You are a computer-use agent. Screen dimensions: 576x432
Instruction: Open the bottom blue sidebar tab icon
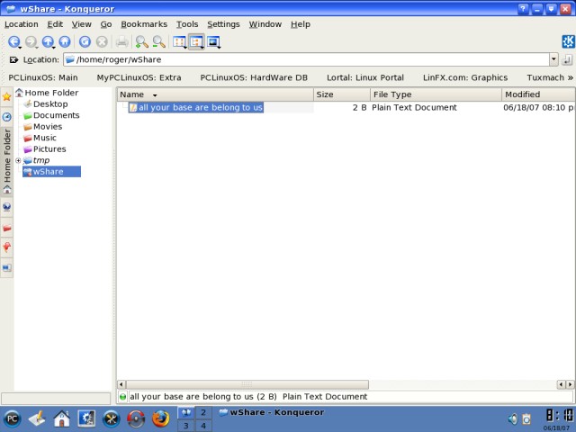point(6,267)
